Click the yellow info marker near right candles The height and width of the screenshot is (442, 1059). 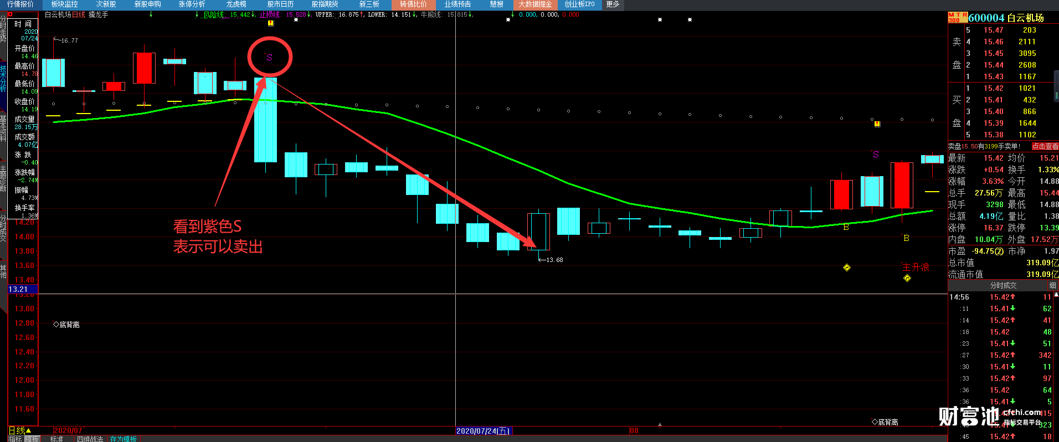click(877, 124)
